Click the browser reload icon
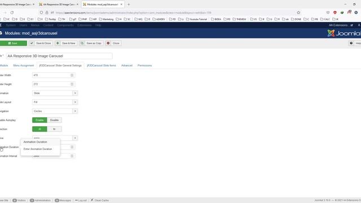Screen dimensions: 361x203 click(x=12, y=12)
